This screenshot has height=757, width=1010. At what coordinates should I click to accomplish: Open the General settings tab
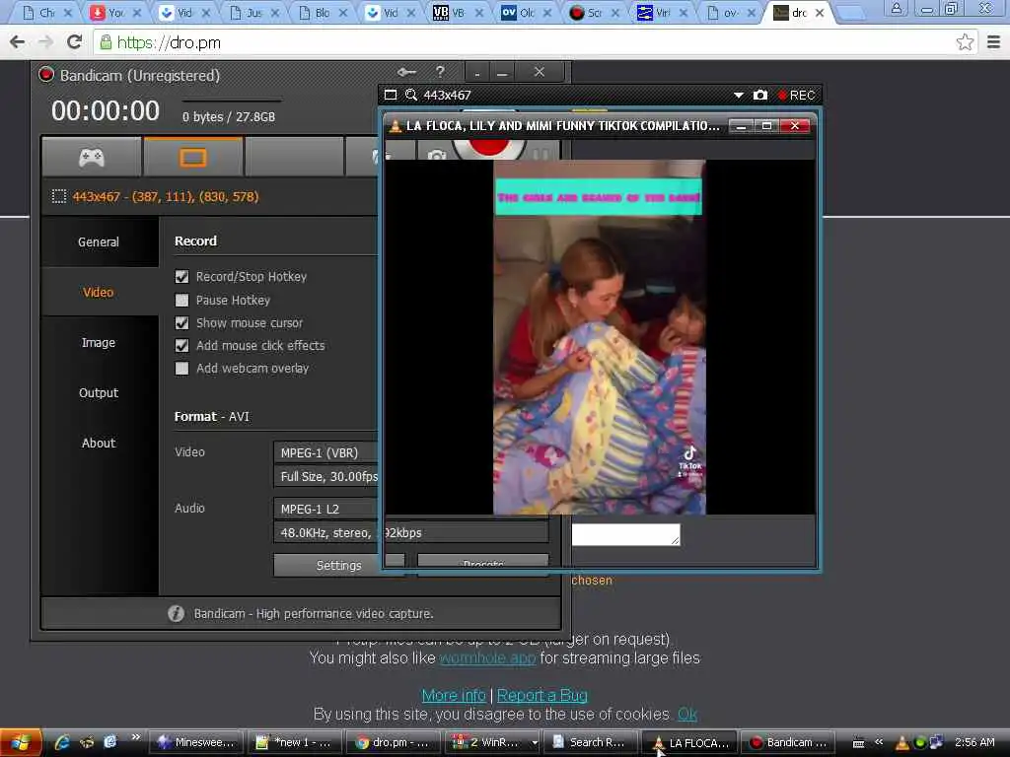[100, 242]
